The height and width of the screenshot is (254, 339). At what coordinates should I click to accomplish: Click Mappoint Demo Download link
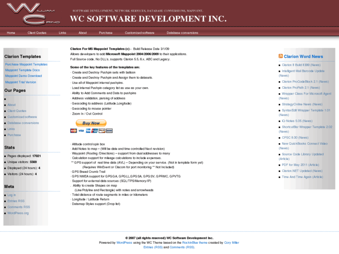click(24, 76)
